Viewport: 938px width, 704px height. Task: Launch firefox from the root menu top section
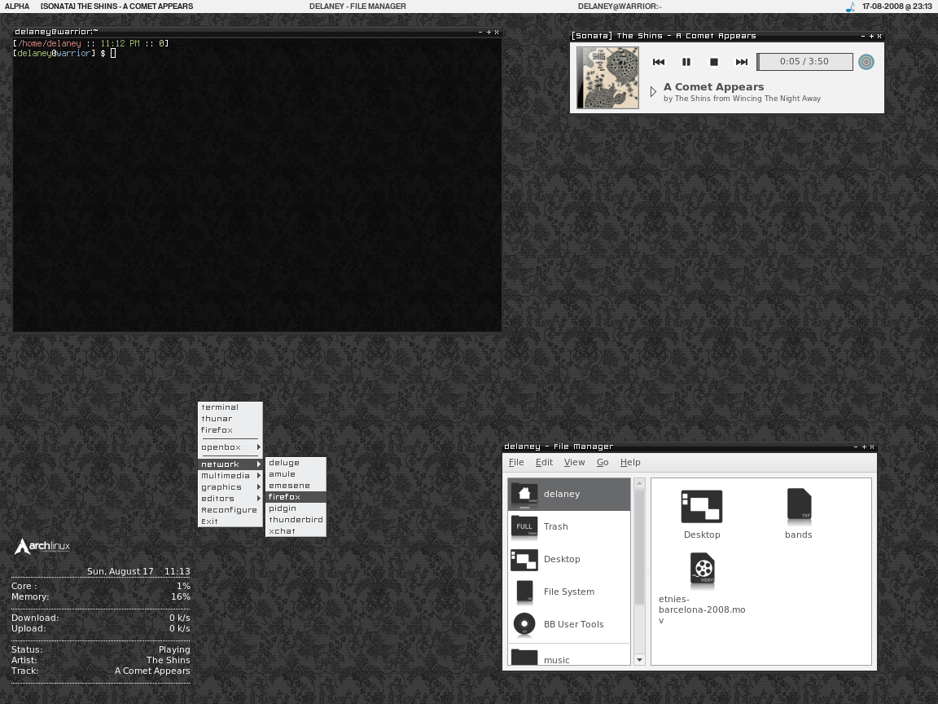pos(230,430)
